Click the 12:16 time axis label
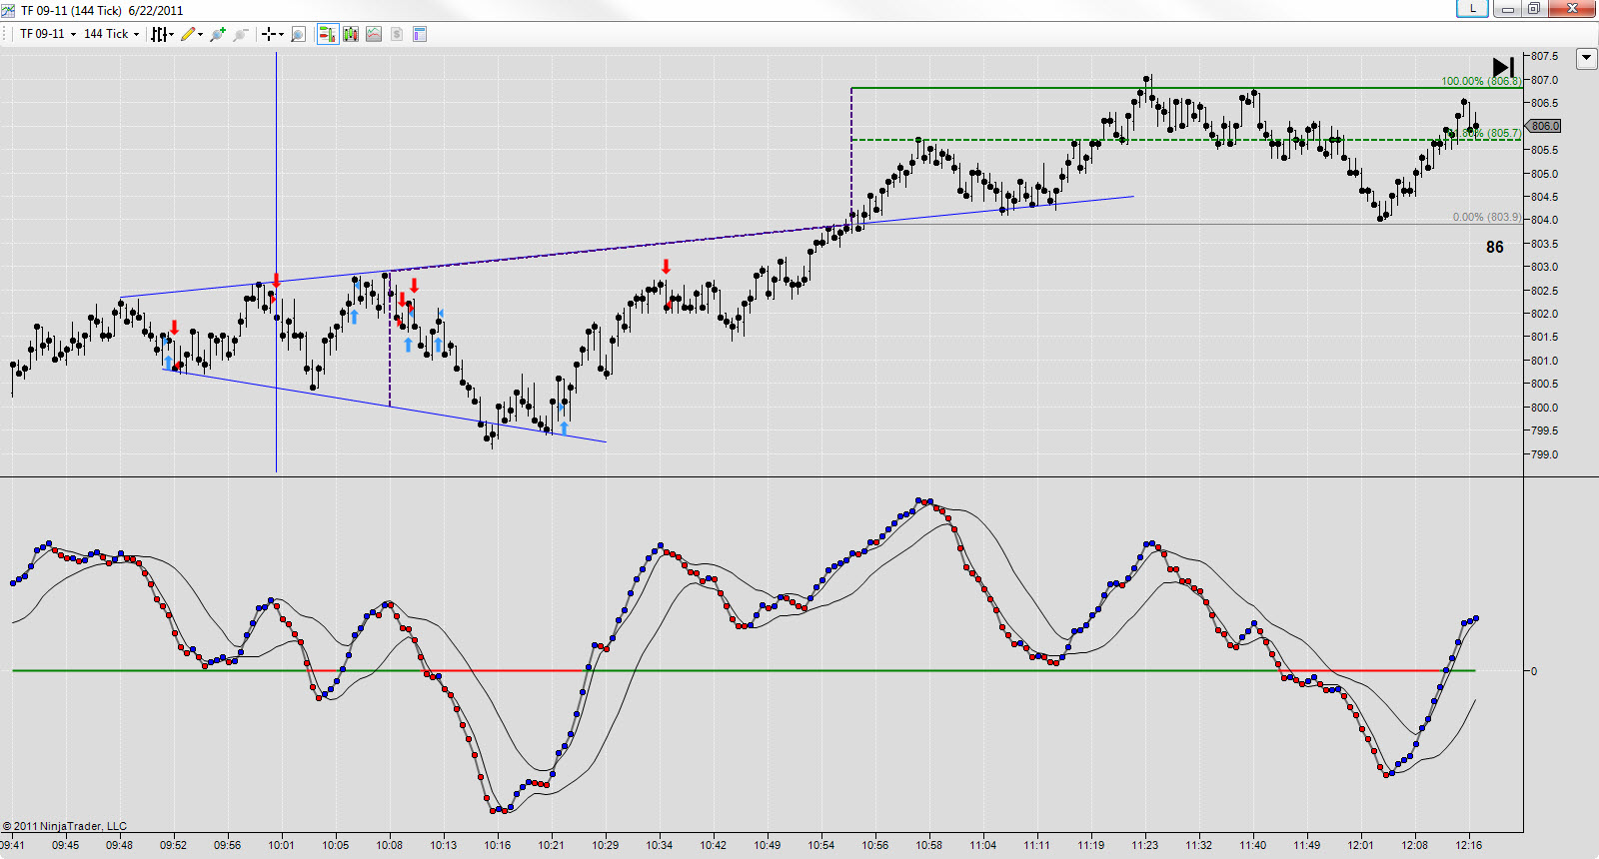The height and width of the screenshot is (859, 1599). tap(1468, 845)
